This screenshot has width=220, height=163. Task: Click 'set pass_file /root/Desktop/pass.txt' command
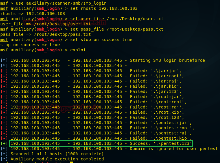tap(117, 29)
